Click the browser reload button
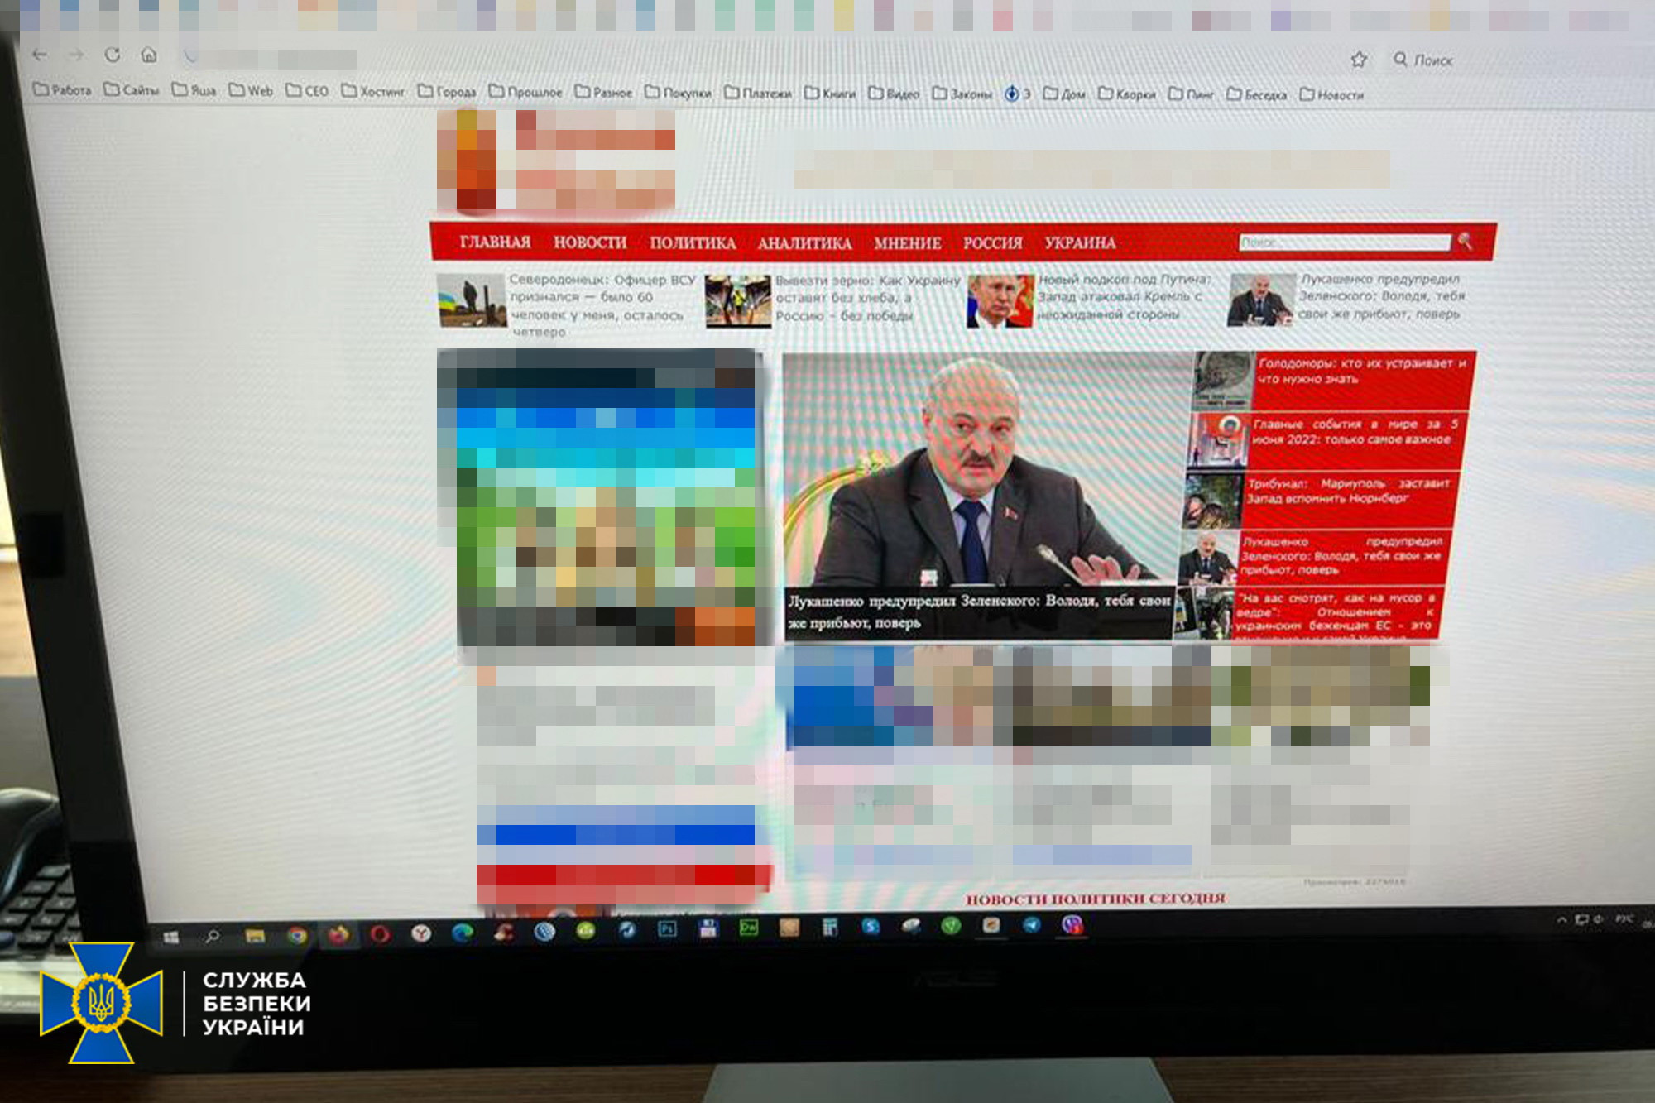This screenshot has height=1103, width=1655. pos(113,55)
